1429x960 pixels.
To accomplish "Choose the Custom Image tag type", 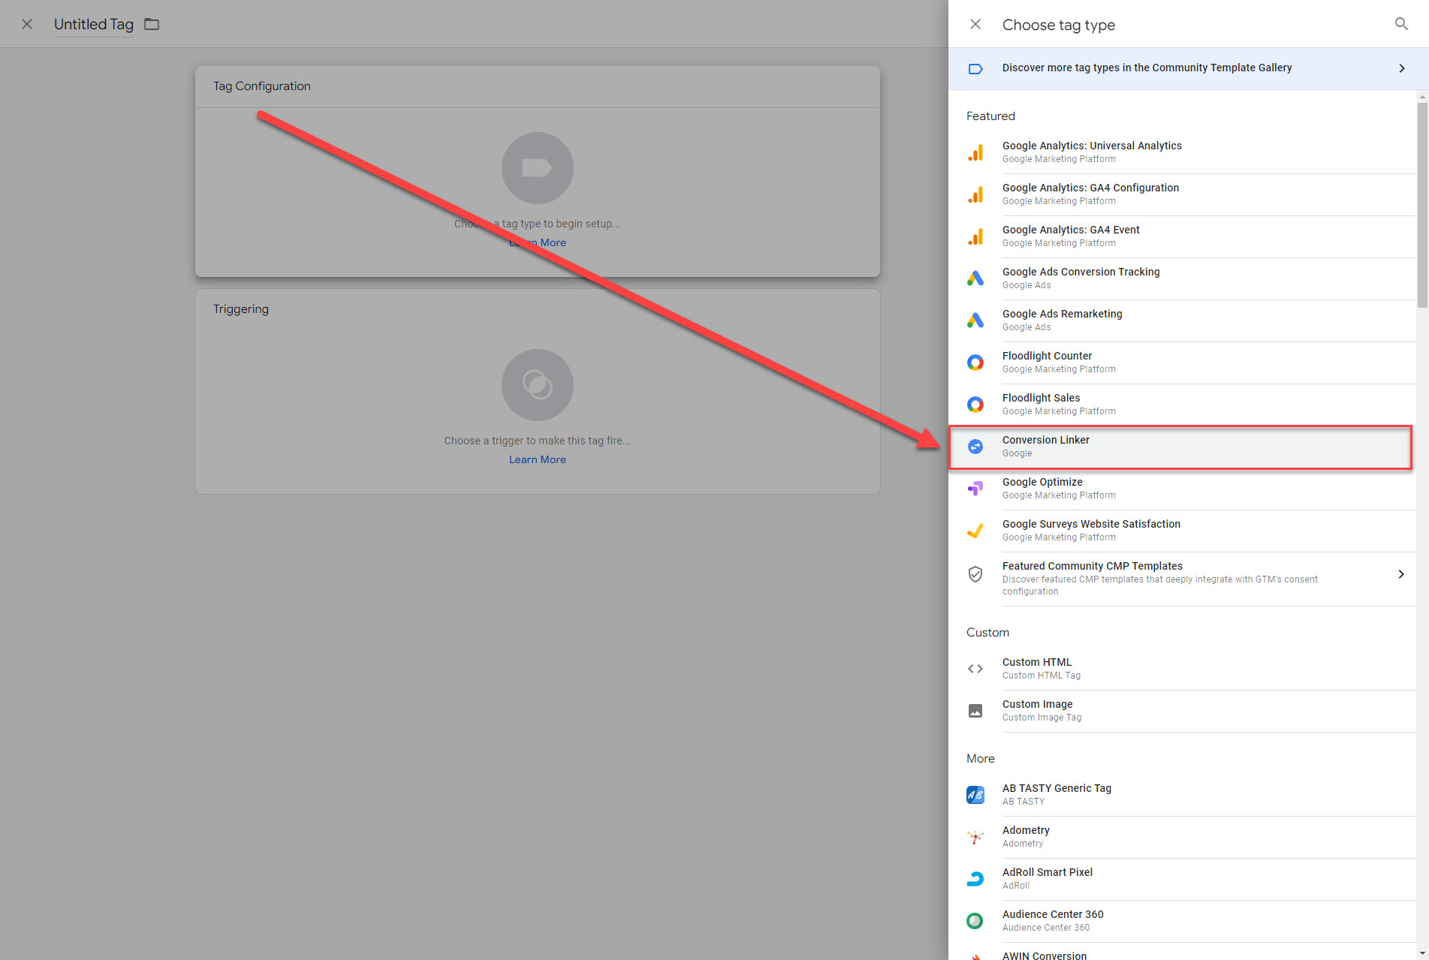I will (1037, 705).
